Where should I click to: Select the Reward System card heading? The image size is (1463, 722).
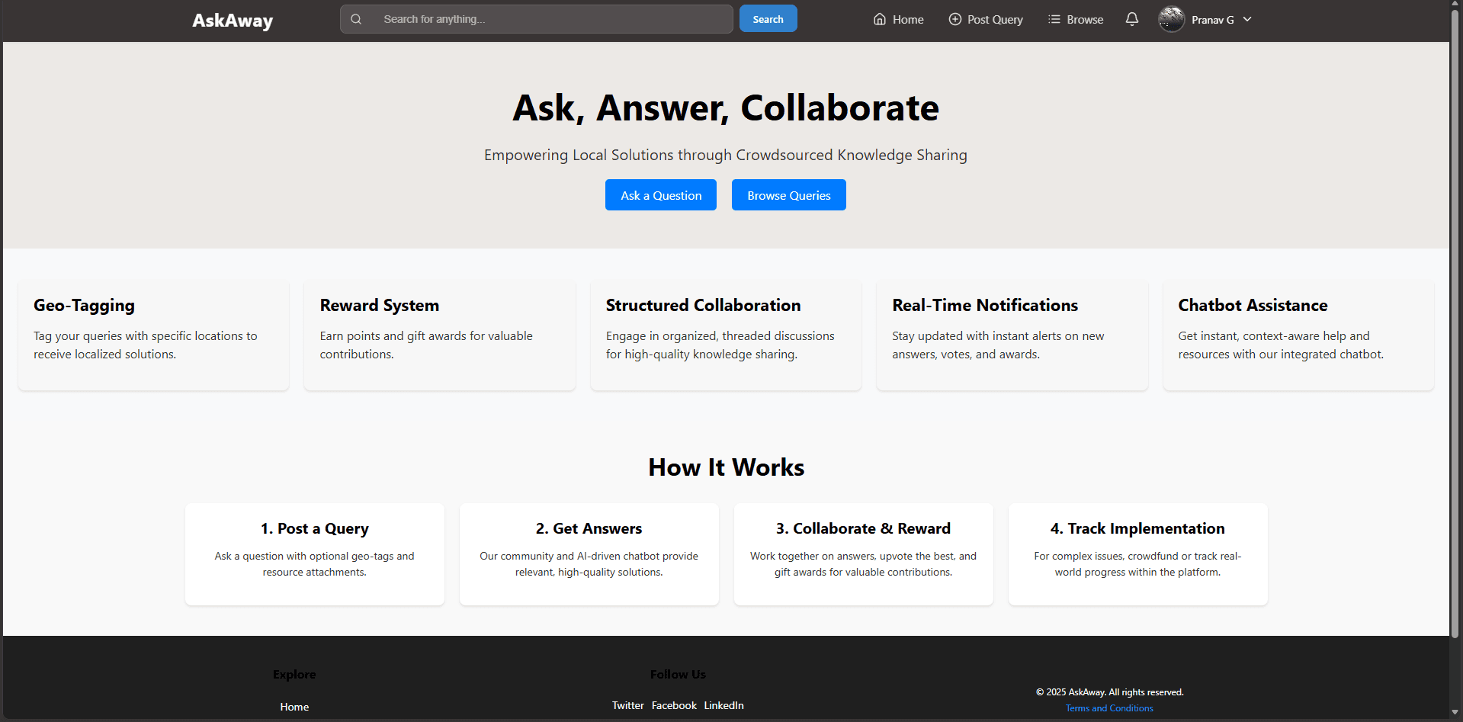(380, 306)
